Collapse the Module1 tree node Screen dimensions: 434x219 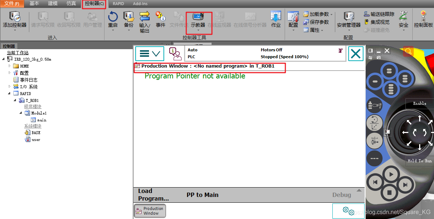click(x=21, y=113)
